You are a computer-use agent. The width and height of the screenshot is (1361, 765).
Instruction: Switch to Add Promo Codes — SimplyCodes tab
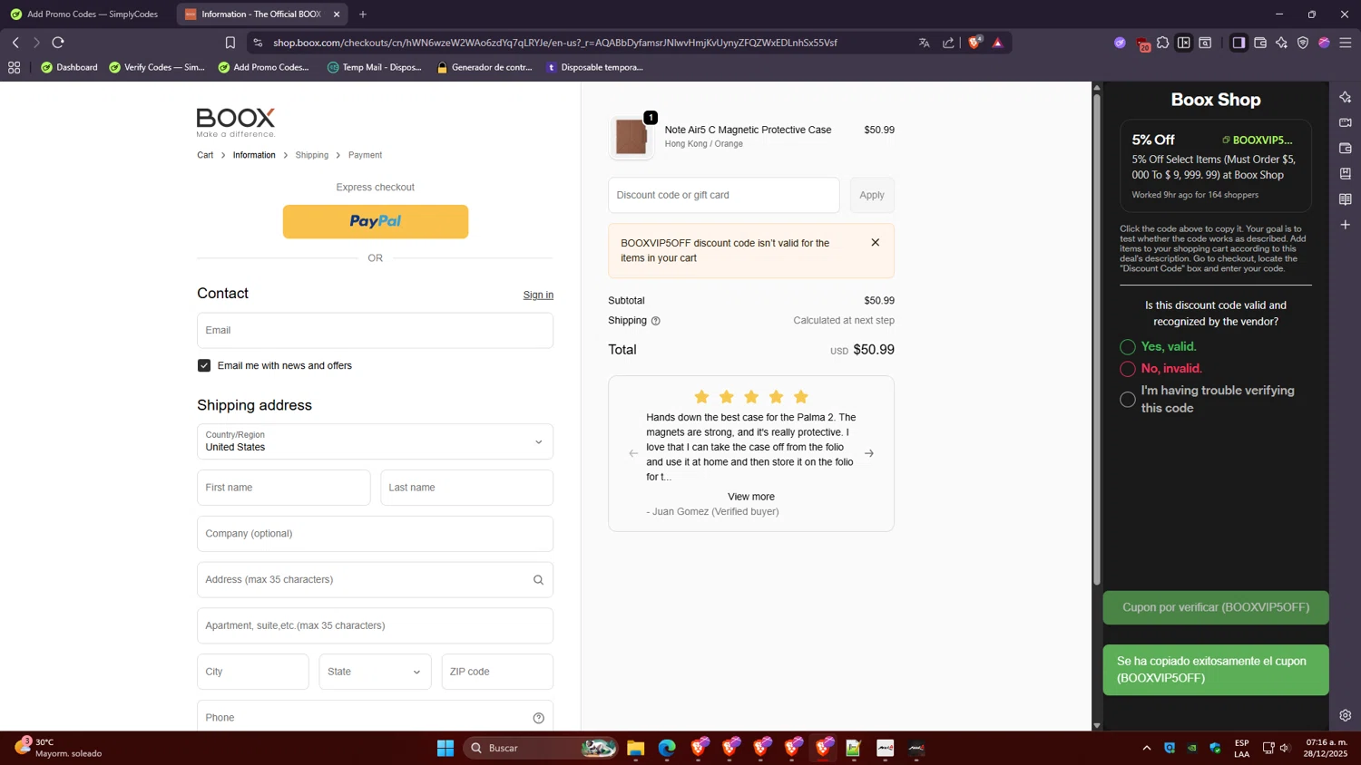tap(85, 15)
